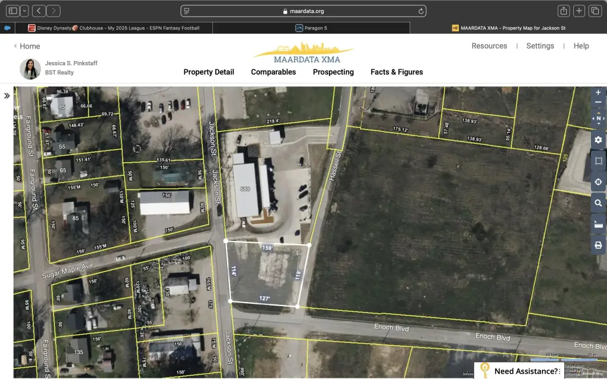
Task: Open the Resources link
Action: [x=489, y=46]
